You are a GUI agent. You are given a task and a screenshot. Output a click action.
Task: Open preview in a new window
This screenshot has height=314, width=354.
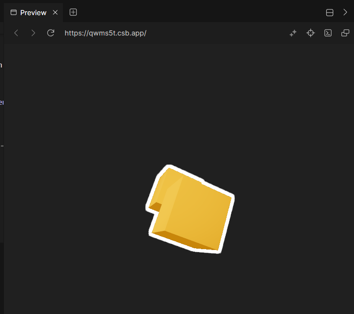(x=345, y=33)
